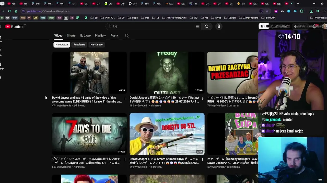Open the green globe bookmark icon
Viewport: 327px width, 183px height.
(86, 18)
